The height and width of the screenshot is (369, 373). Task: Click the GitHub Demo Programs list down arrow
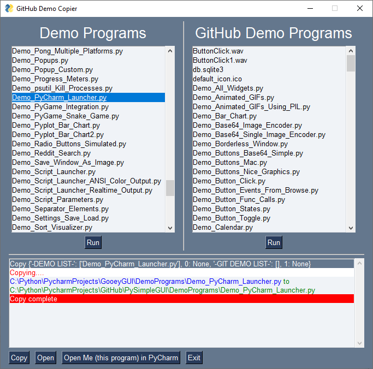pyautogui.click(x=351, y=228)
